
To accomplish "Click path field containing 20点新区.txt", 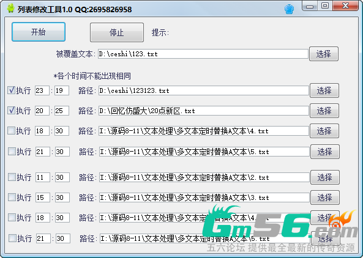I will coord(203,111).
